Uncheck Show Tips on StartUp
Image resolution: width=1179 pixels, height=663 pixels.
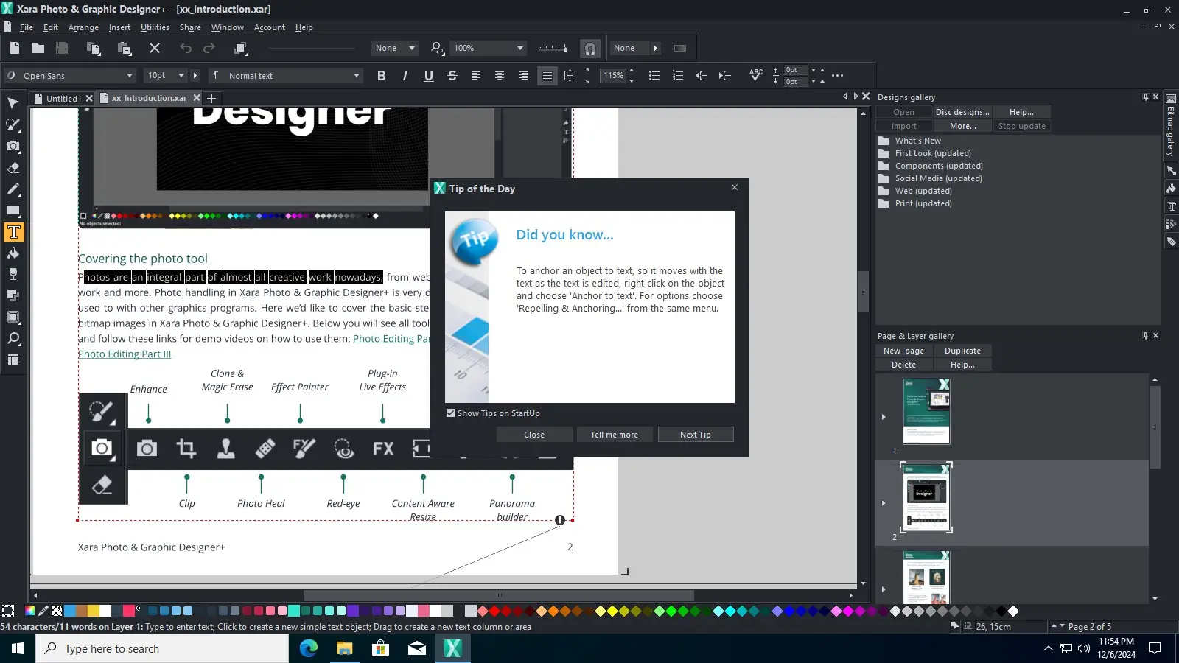point(451,413)
